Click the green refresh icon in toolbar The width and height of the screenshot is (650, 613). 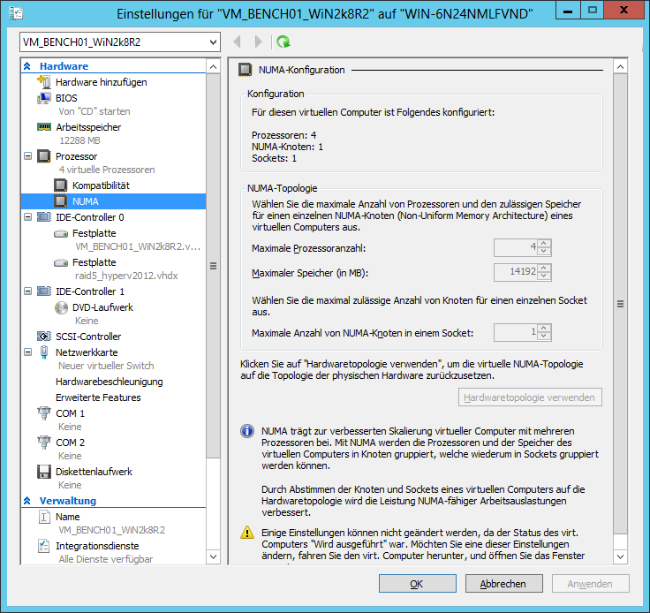pos(283,42)
